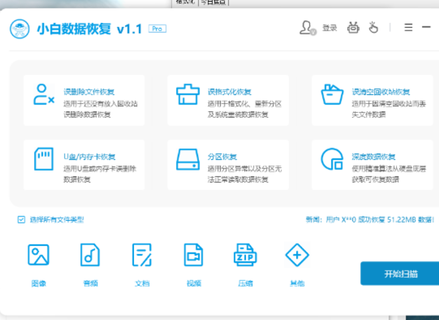This screenshot has height=320, width=439.
Task: Toggle the 图像 file type icon
Action: tap(38, 255)
